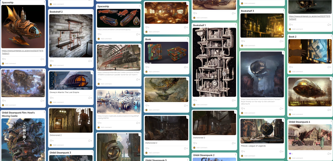Click the heart icon on the Book card
Screen dimensions: 333x161
click(147, 67)
